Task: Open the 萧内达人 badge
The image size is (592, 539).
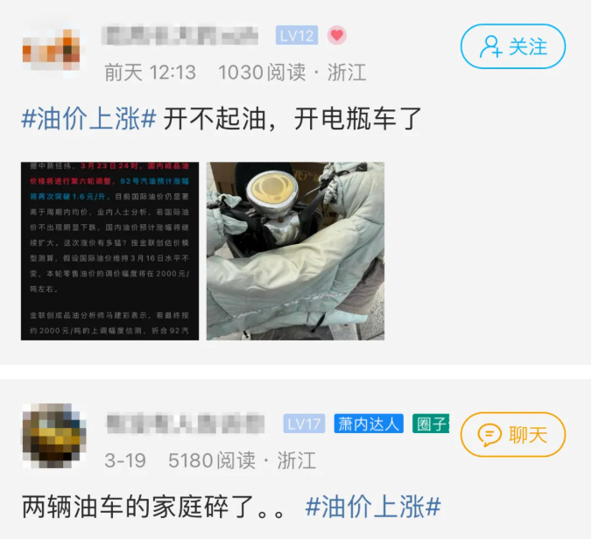Action: (369, 423)
